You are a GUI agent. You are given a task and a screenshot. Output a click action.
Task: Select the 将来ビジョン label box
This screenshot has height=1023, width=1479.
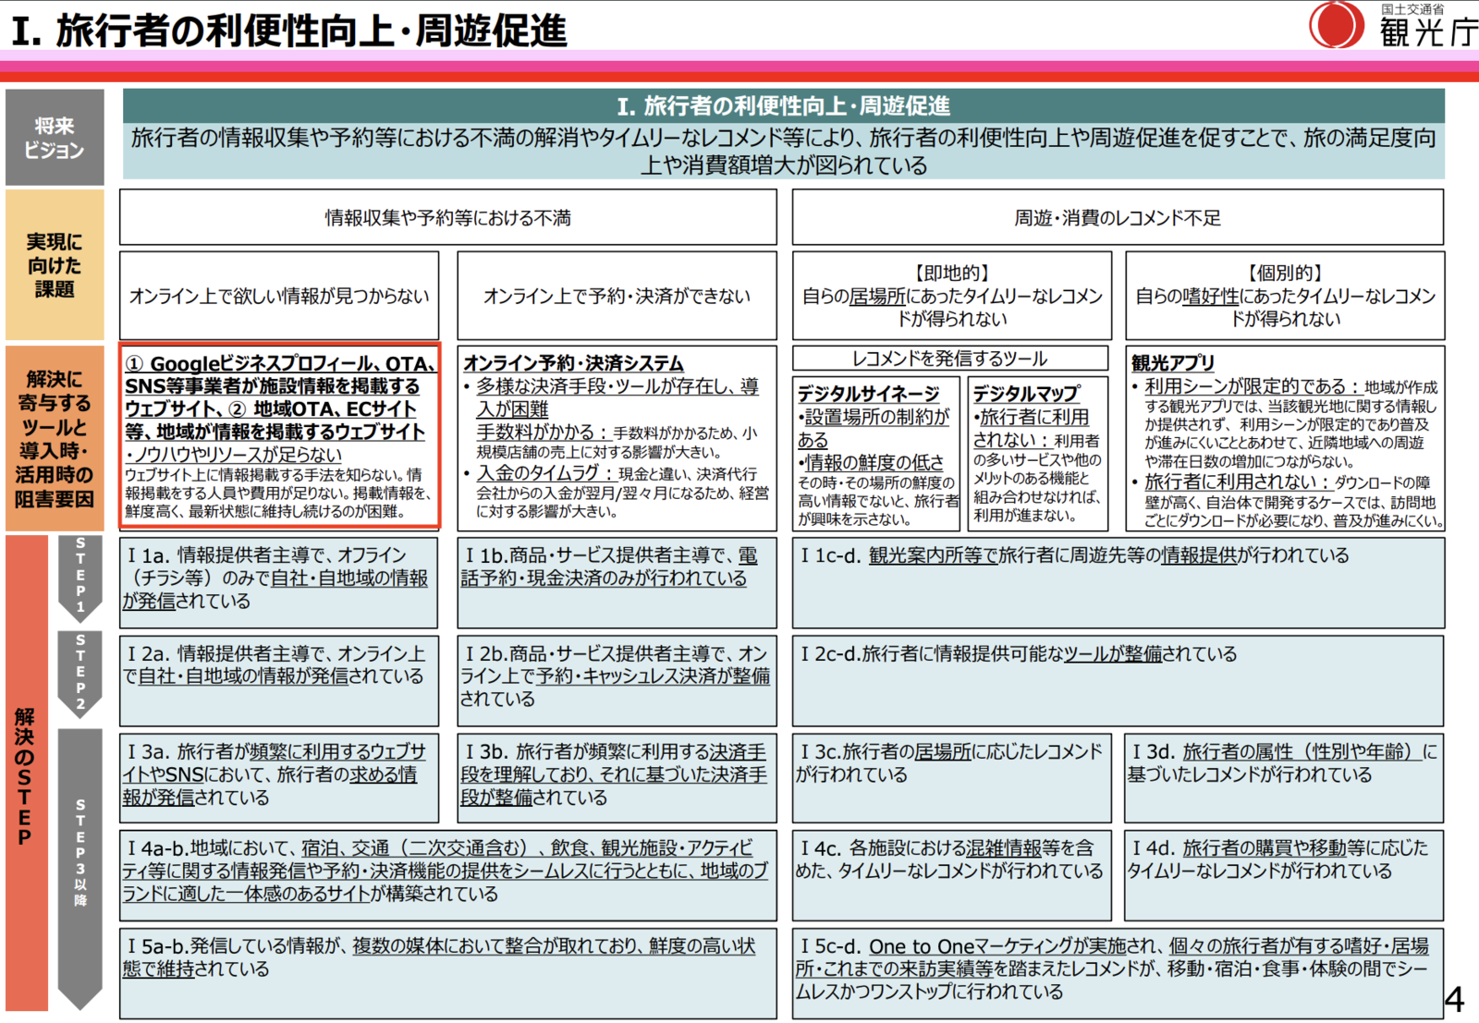55,138
